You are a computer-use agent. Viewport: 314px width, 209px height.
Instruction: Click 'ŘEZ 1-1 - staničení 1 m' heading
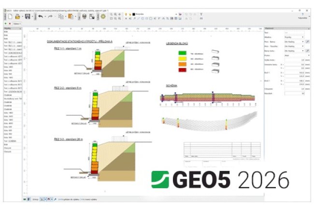pos(68,48)
